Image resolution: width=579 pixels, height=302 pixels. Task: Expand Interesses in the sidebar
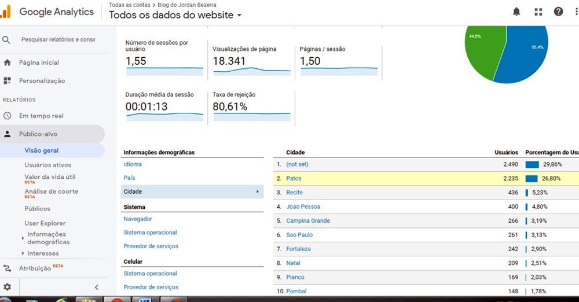[41, 253]
